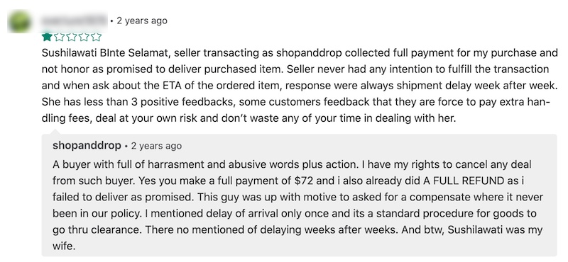This screenshot has width=568, height=262.
Task: Click the reply bubble pointer triangle
Action: click(x=55, y=131)
